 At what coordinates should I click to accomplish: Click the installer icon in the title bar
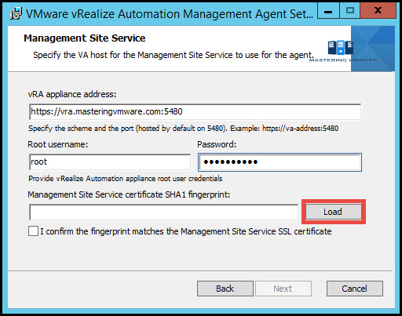pos(16,13)
